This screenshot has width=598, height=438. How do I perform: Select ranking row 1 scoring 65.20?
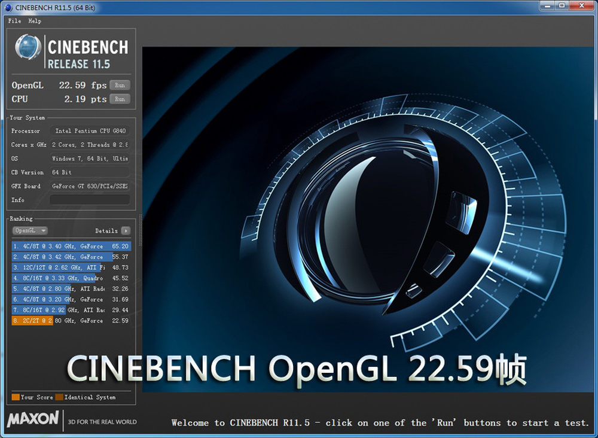click(x=71, y=246)
